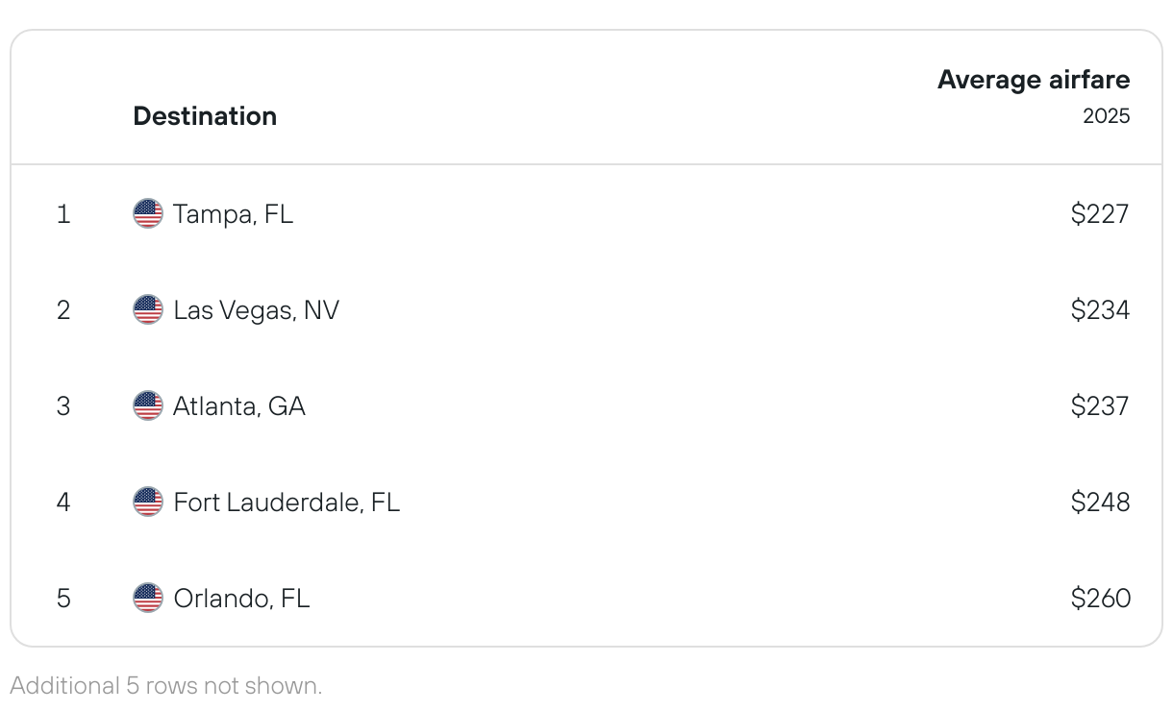
Task: Open the Fort Lauderdale, FL destination name
Action: tap(287, 503)
